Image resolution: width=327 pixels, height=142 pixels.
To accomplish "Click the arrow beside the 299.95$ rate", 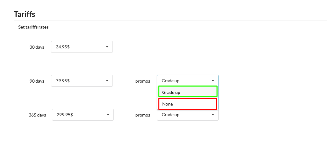I will click(108, 115).
